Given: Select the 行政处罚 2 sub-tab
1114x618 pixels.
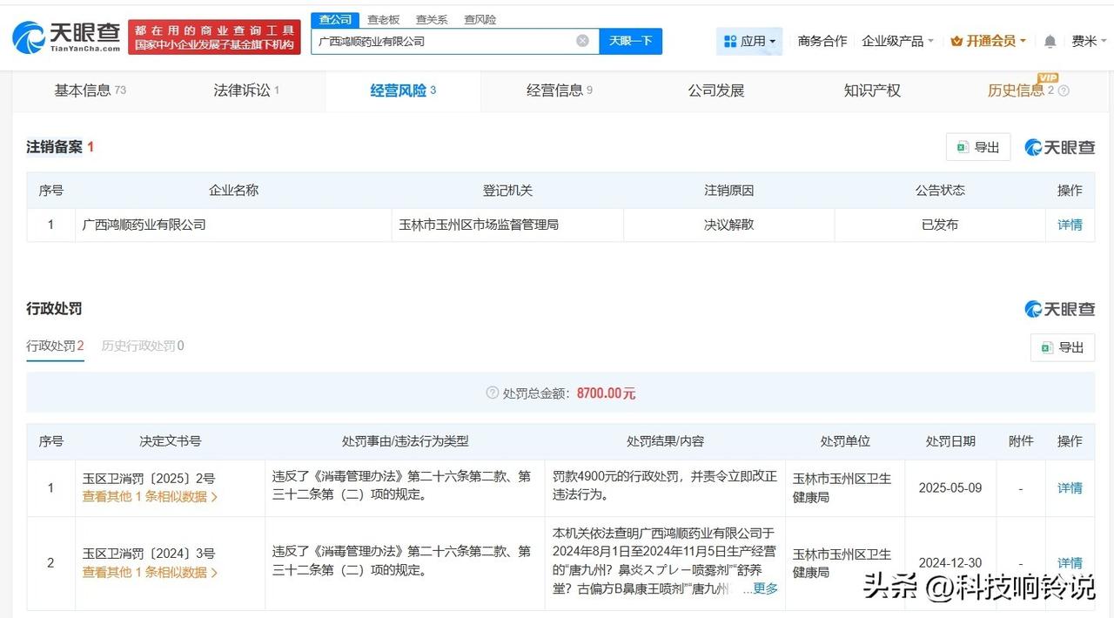Looking at the screenshot, I should pyautogui.click(x=55, y=346).
